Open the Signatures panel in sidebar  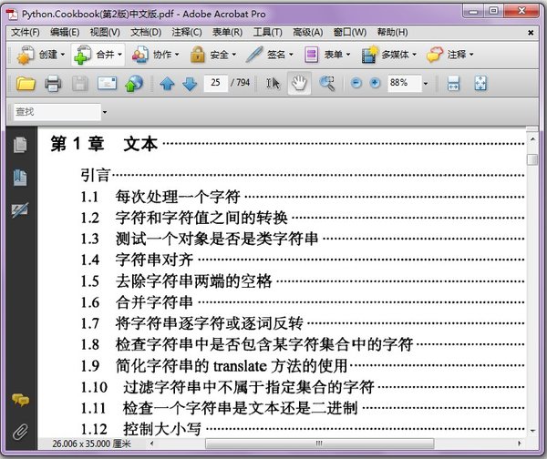tap(20, 210)
